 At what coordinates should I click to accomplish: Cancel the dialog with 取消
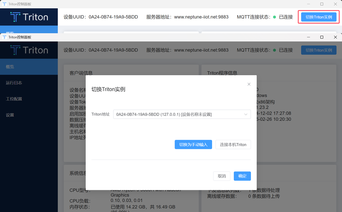pos(222,176)
